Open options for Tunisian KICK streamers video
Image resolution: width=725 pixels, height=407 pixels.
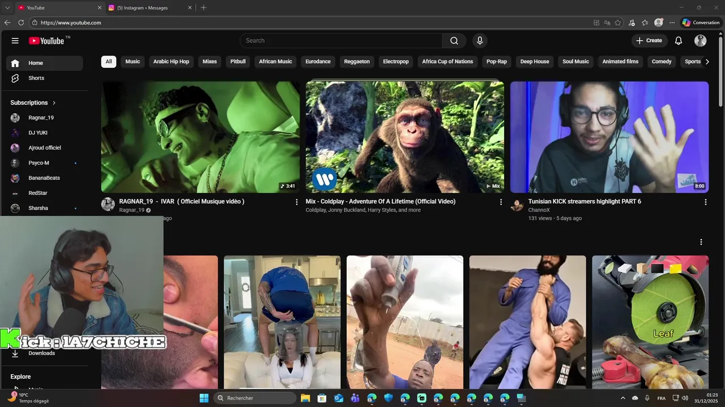(x=705, y=202)
